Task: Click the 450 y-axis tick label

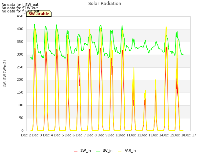Action: [20, 16]
